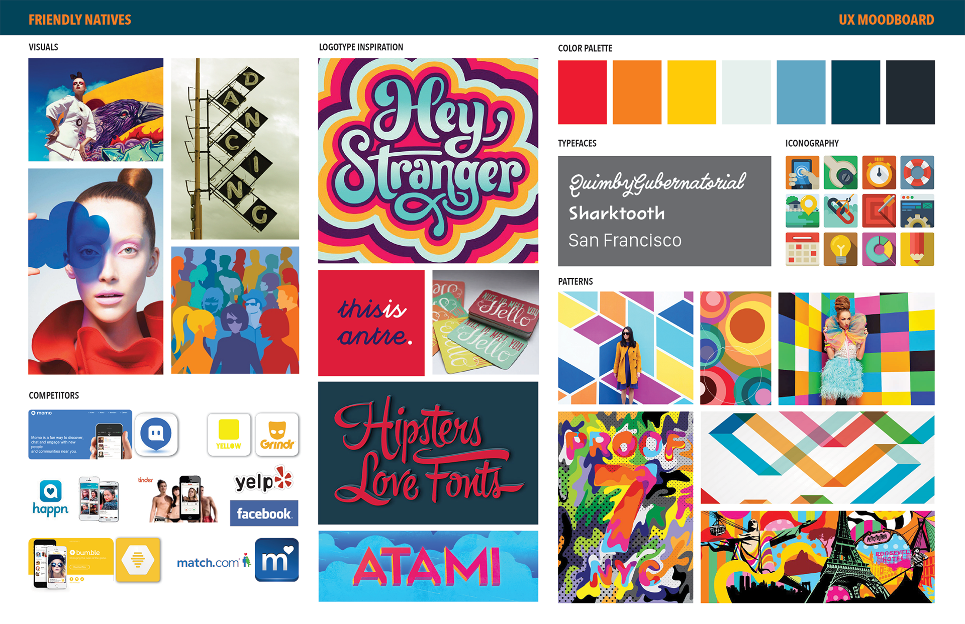
Task: Click the yellow light bulb icon
Action: (840, 249)
